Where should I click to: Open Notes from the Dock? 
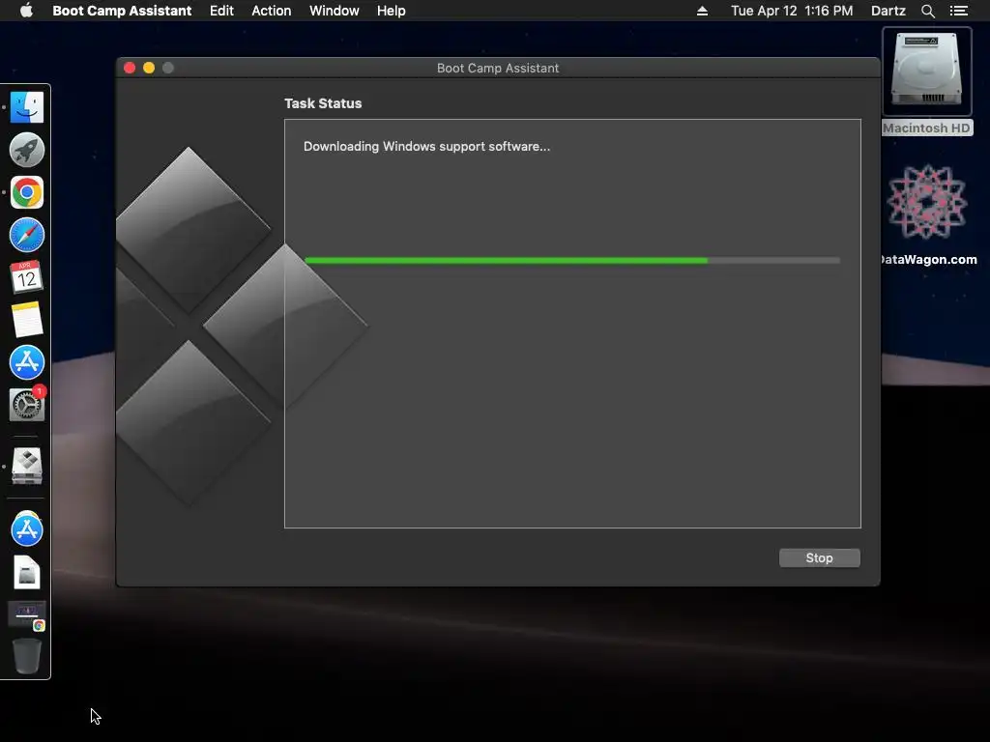click(26, 319)
